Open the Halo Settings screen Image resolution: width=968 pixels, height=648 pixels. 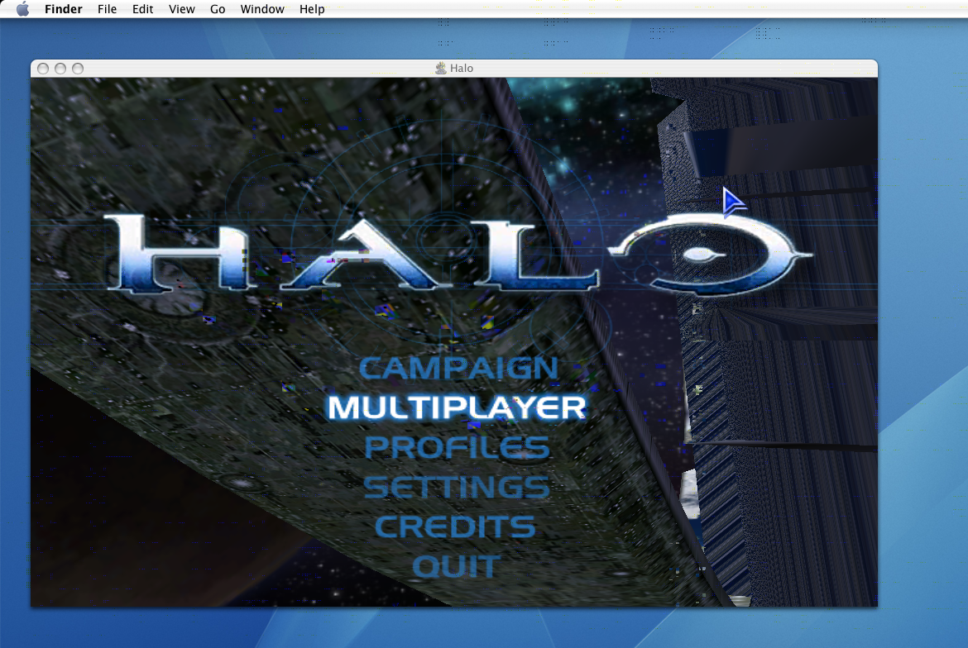pyautogui.click(x=457, y=487)
